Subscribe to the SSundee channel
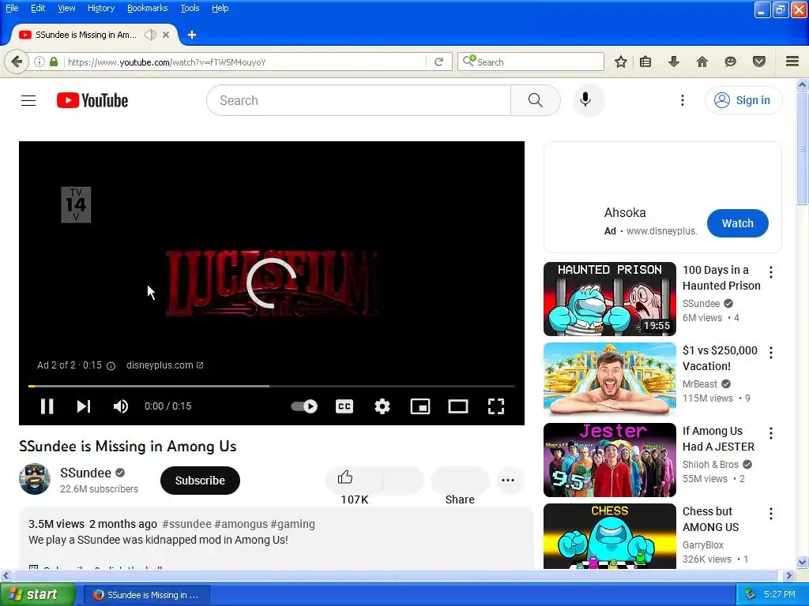809x606 pixels. coord(200,481)
